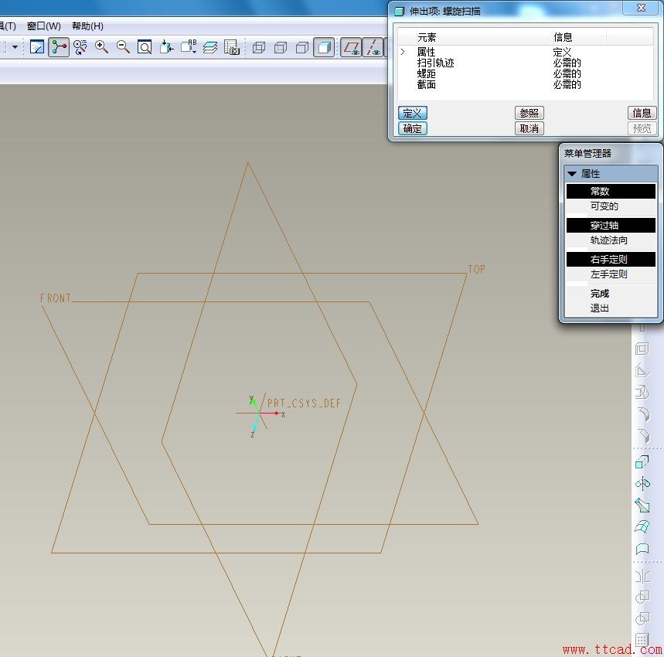Select 可变的 option in menu manager
Viewport: 664px width, 657px height.
(x=604, y=206)
